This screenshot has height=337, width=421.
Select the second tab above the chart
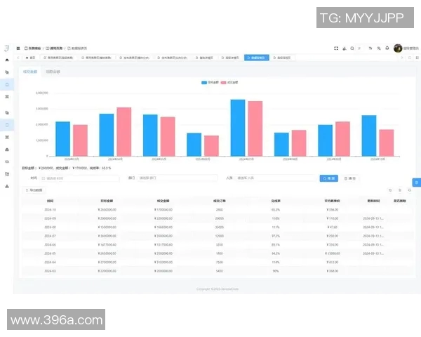click(x=53, y=72)
